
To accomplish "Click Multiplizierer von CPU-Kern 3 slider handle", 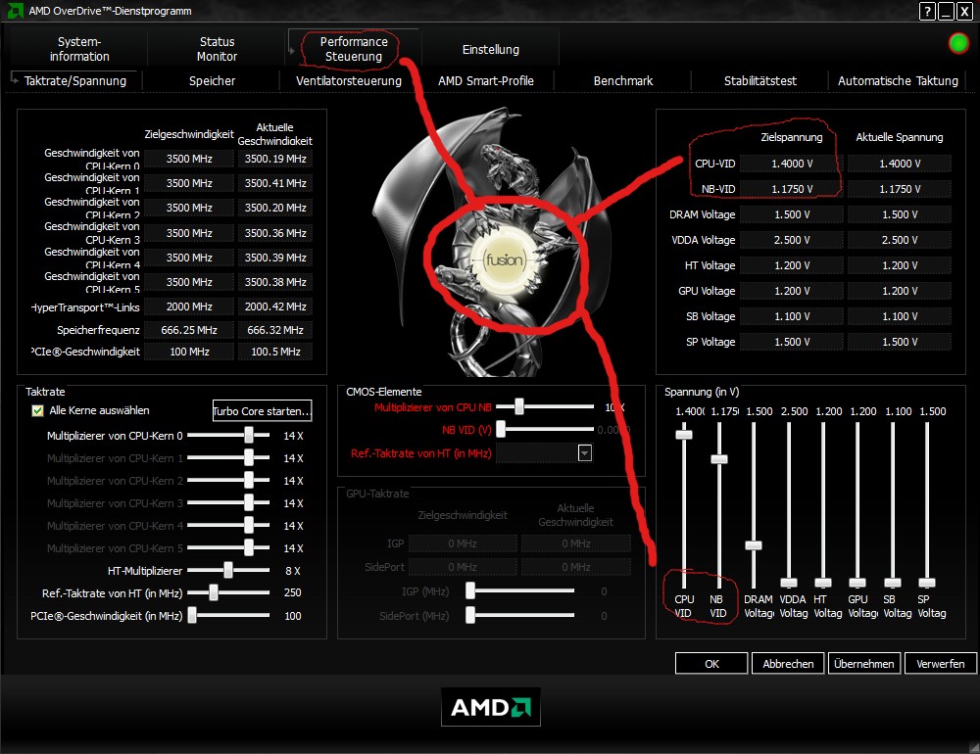I will 249,503.
